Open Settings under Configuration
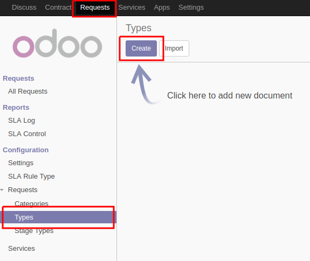The width and height of the screenshot is (310, 261). (21, 163)
